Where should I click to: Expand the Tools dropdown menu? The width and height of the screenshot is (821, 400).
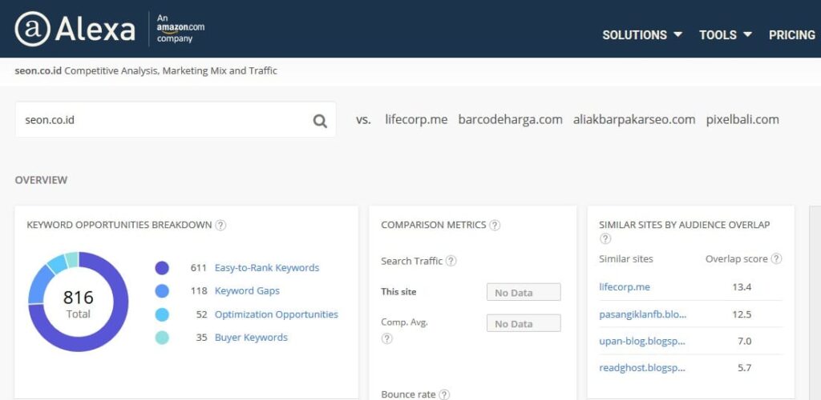tap(726, 35)
